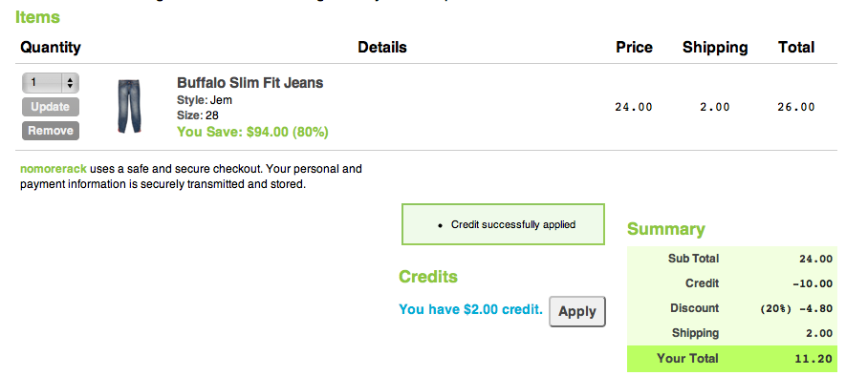Click the Shipping column header
This screenshot has height=376, width=846.
click(x=715, y=48)
